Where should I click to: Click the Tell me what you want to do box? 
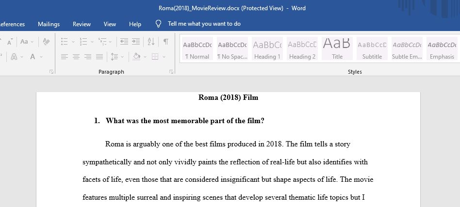point(204,24)
